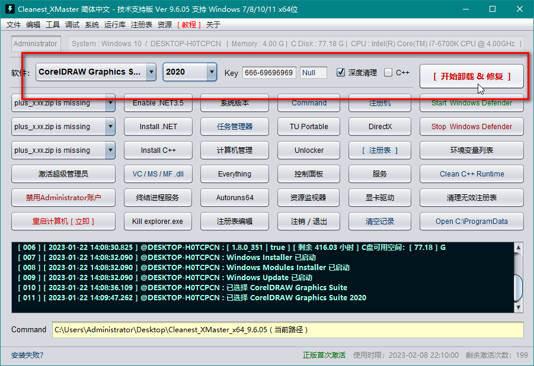Launch the Everything button
This screenshot has width=534, height=366.
tap(235, 174)
